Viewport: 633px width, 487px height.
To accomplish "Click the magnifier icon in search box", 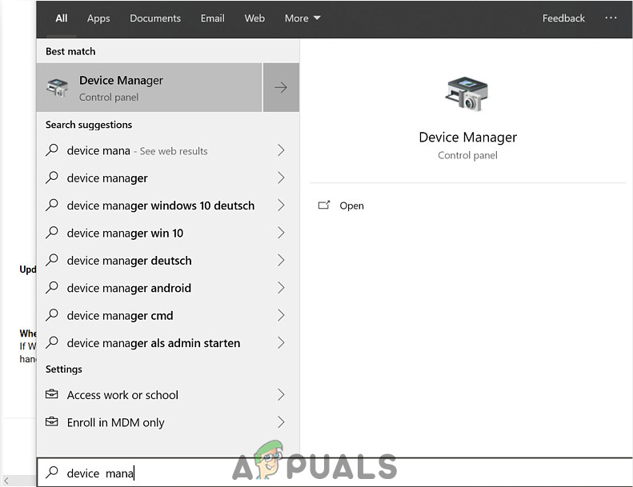I will (x=52, y=472).
